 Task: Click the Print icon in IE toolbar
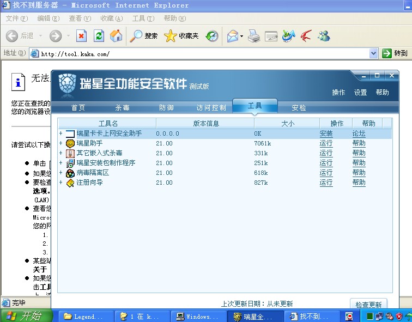254,36
